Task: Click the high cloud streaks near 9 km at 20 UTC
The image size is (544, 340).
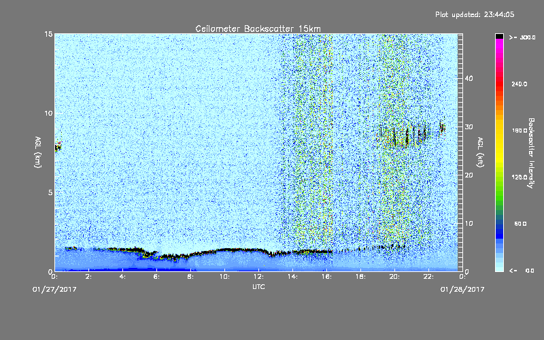Action: [404, 135]
